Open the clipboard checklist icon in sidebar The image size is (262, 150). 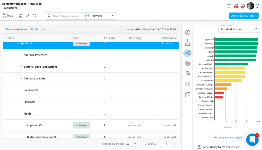click(x=188, y=74)
